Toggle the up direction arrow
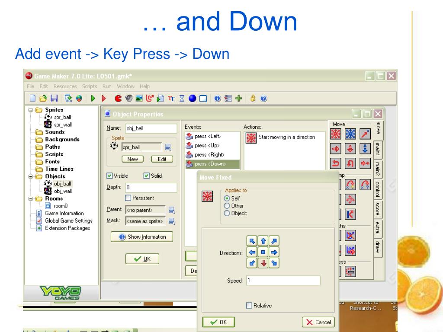Screen dimensions: 443x332 (263, 241)
